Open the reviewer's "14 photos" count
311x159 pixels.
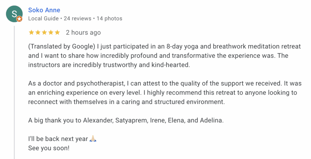109,19
